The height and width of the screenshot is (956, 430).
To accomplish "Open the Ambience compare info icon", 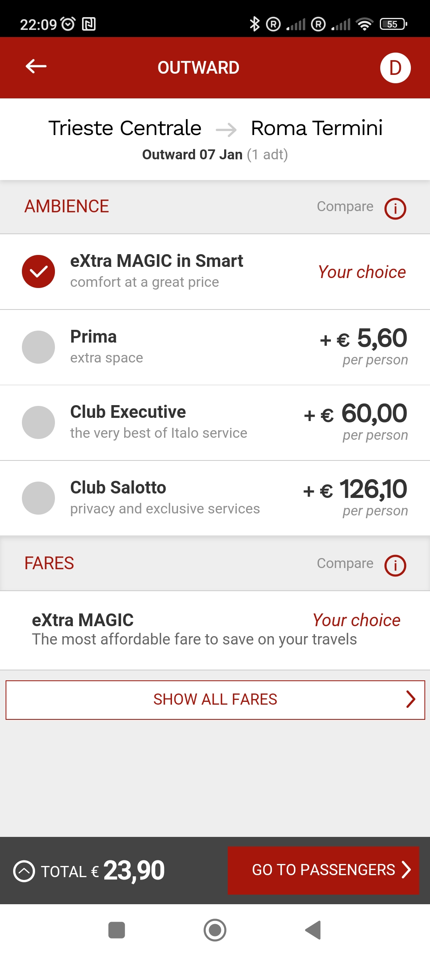I will [x=395, y=208].
